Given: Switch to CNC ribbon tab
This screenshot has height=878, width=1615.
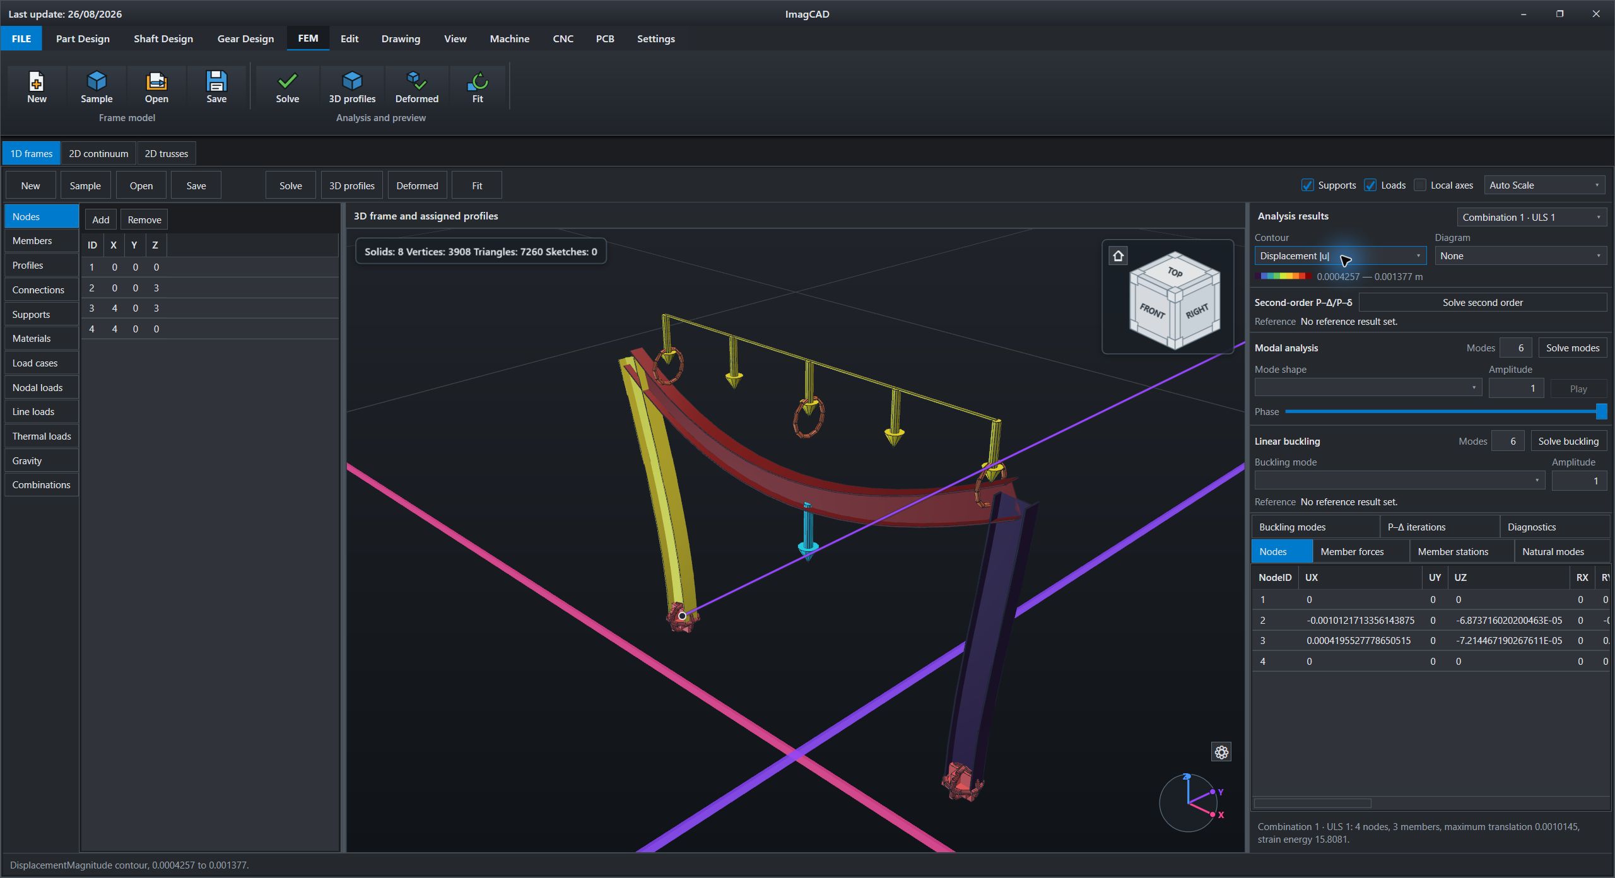Looking at the screenshot, I should click(563, 38).
